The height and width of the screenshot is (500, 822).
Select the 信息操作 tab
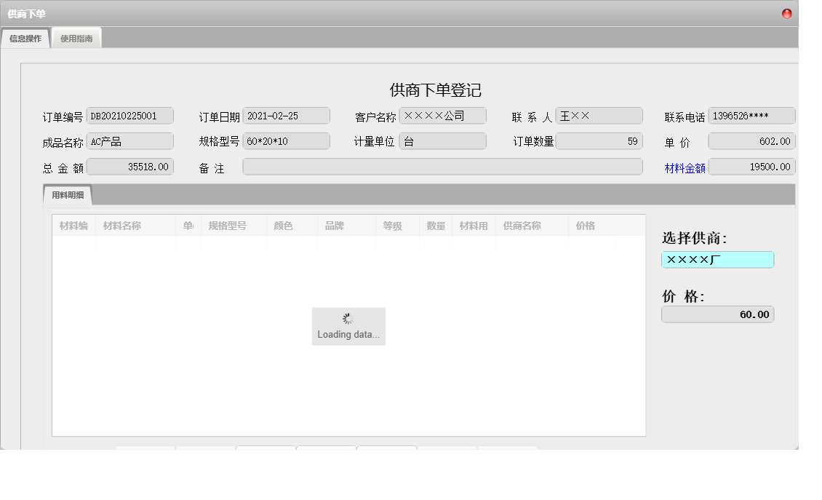pos(25,38)
